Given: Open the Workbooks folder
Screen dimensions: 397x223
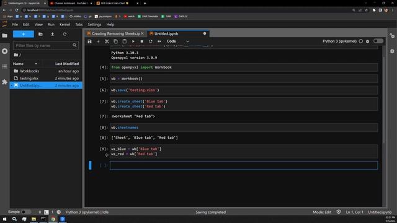Looking at the screenshot, I should (x=46, y=71).
